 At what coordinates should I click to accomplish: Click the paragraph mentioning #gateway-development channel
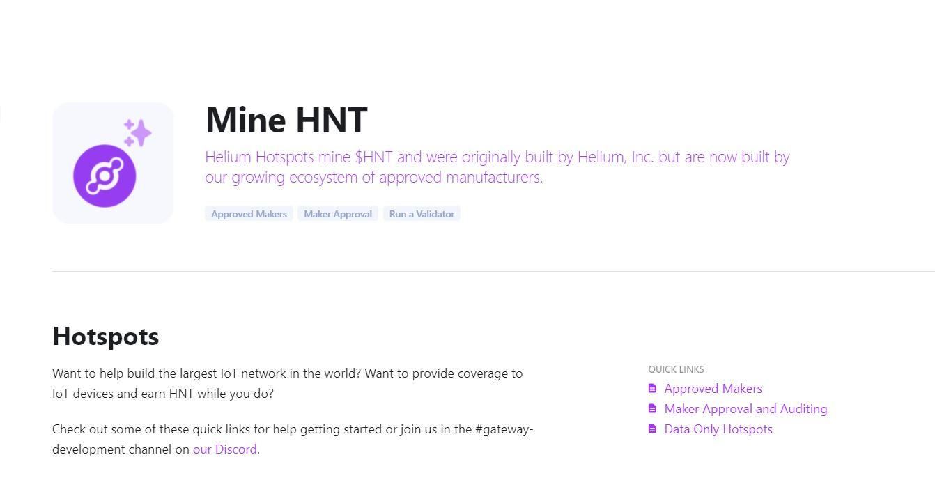click(x=293, y=439)
